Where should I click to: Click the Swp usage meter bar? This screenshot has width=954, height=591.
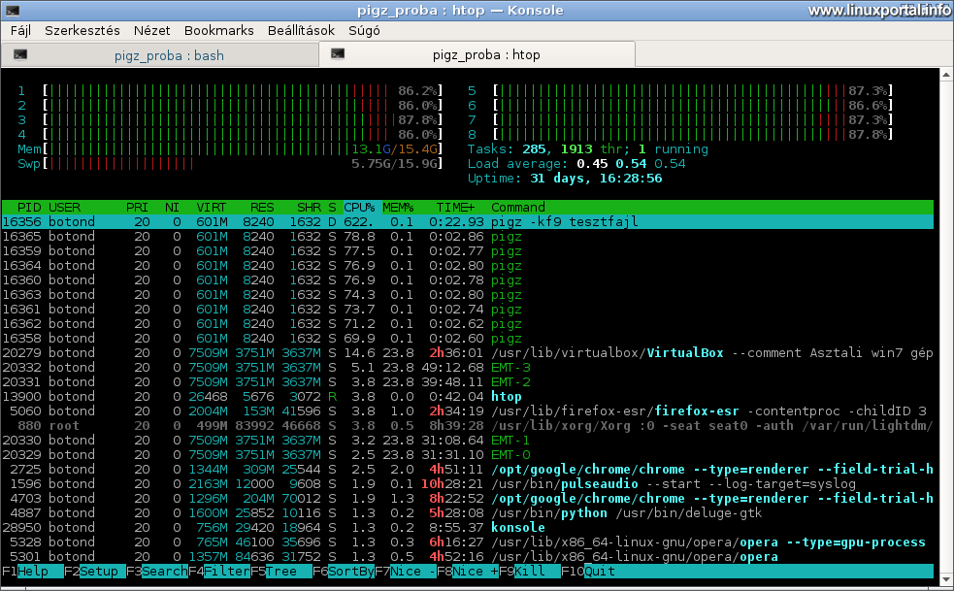point(243,164)
